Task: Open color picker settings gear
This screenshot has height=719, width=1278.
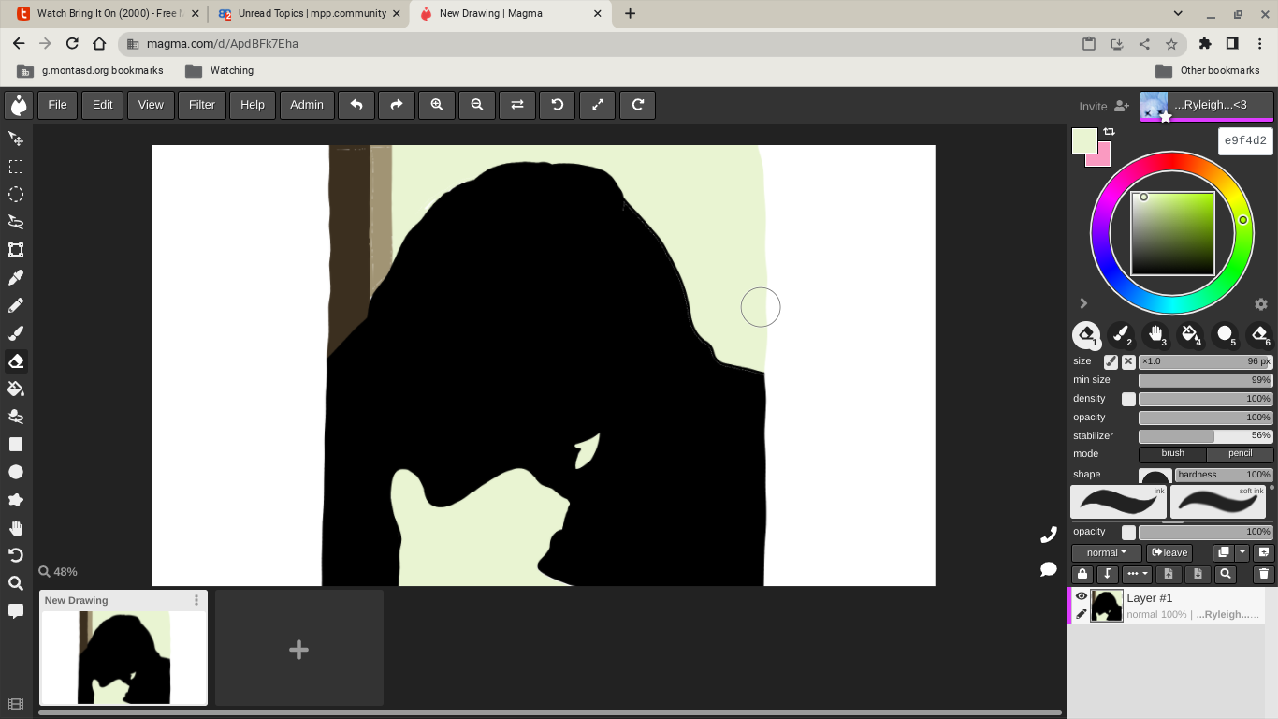Action: tap(1261, 304)
